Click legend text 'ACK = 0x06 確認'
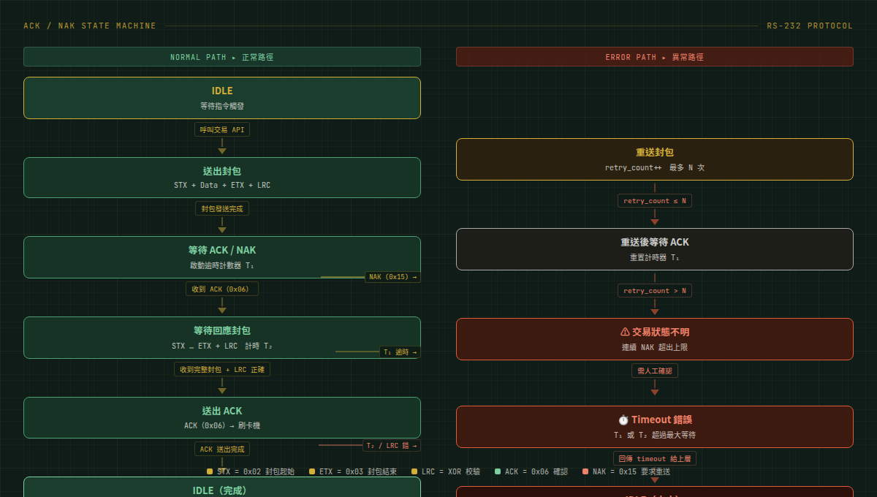Screen dimensions: 877x497 click(x=536, y=471)
